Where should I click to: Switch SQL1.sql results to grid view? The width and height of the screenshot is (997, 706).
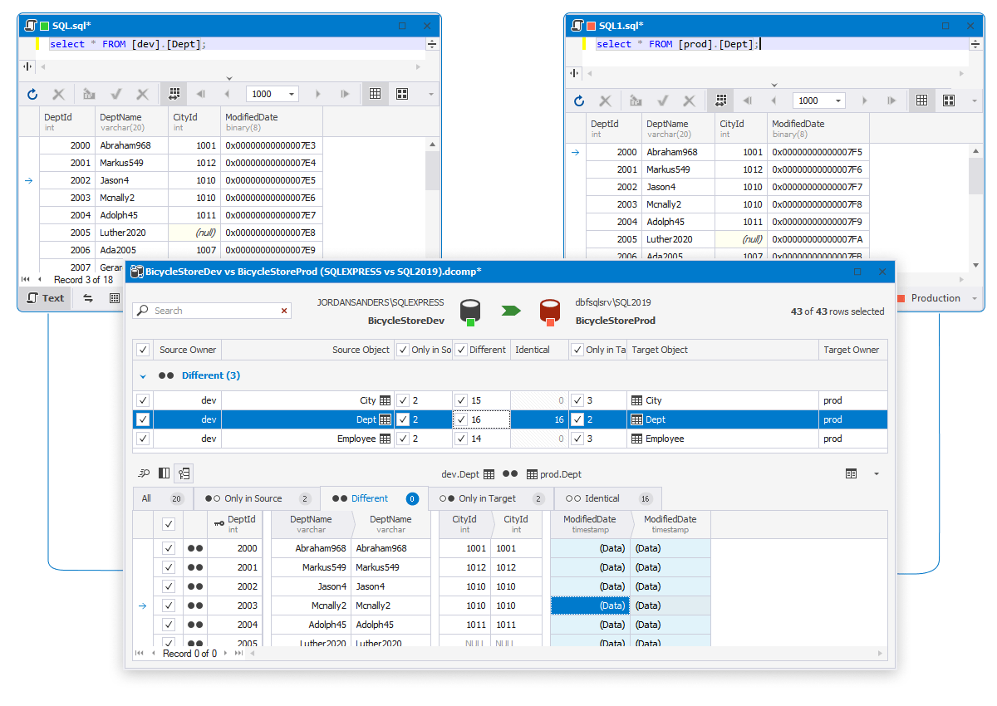click(921, 101)
